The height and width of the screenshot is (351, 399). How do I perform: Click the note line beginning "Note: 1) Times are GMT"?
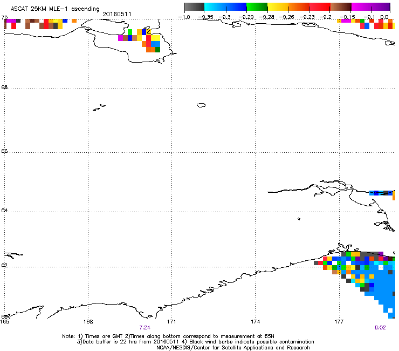[168, 336]
